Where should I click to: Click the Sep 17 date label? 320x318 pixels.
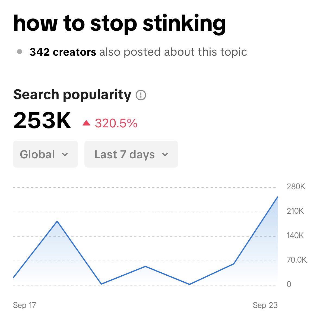24,305
